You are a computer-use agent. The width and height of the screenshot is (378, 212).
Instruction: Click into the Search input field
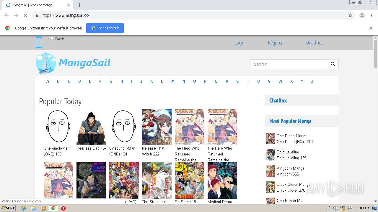pyautogui.click(x=289, y=64)
